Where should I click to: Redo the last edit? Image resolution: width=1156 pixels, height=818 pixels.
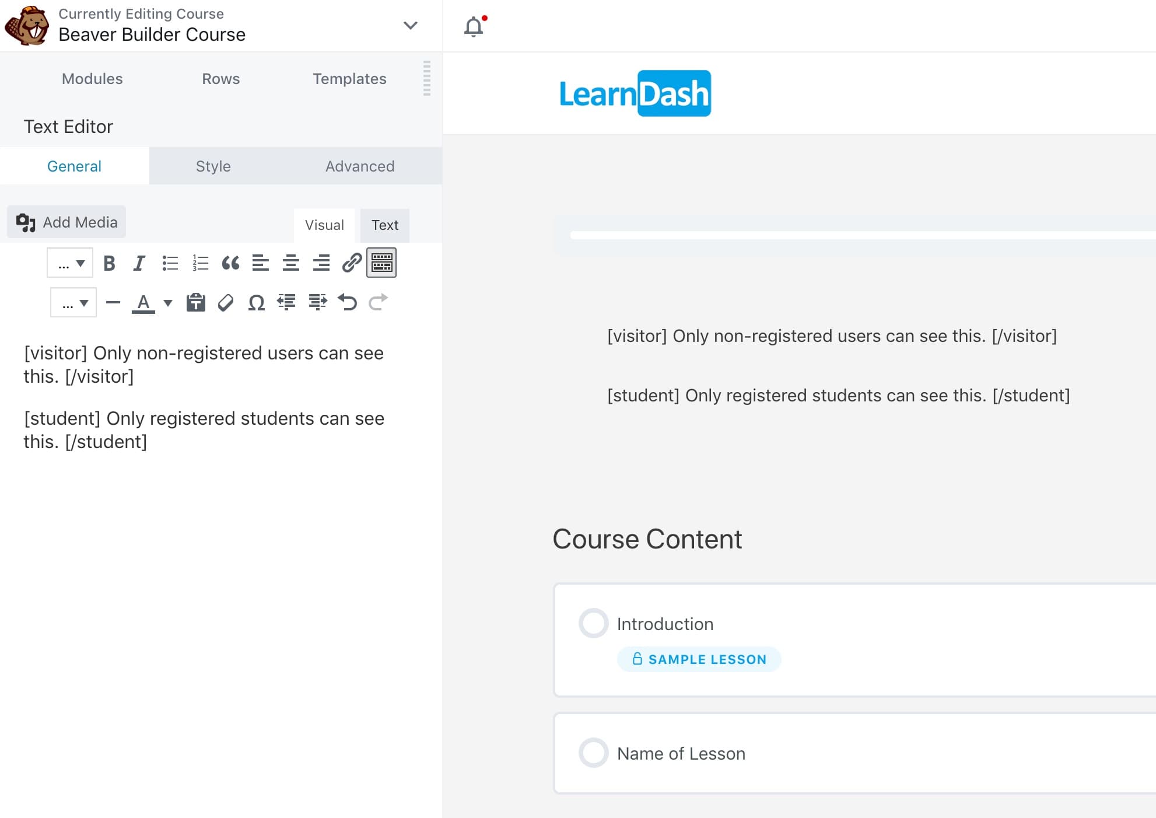point(378,302)
